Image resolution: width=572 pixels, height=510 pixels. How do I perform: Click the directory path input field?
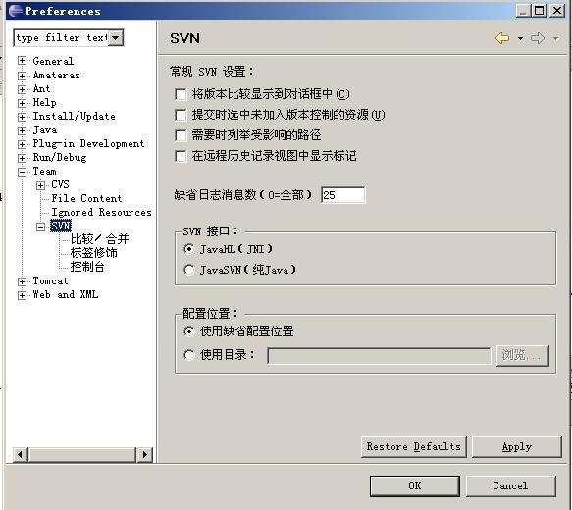pos(379,356)
